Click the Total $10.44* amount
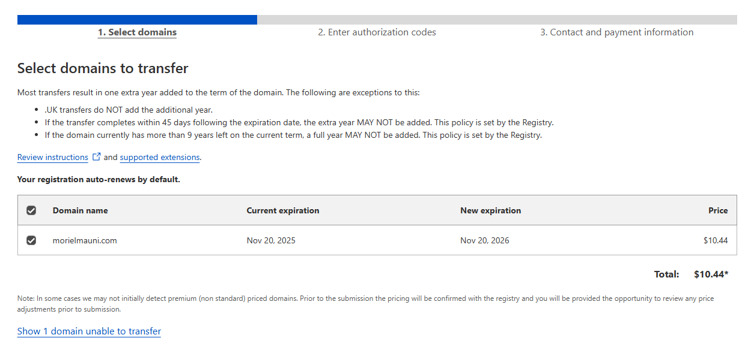The image size is (751, 347). [x=711, y=274]
